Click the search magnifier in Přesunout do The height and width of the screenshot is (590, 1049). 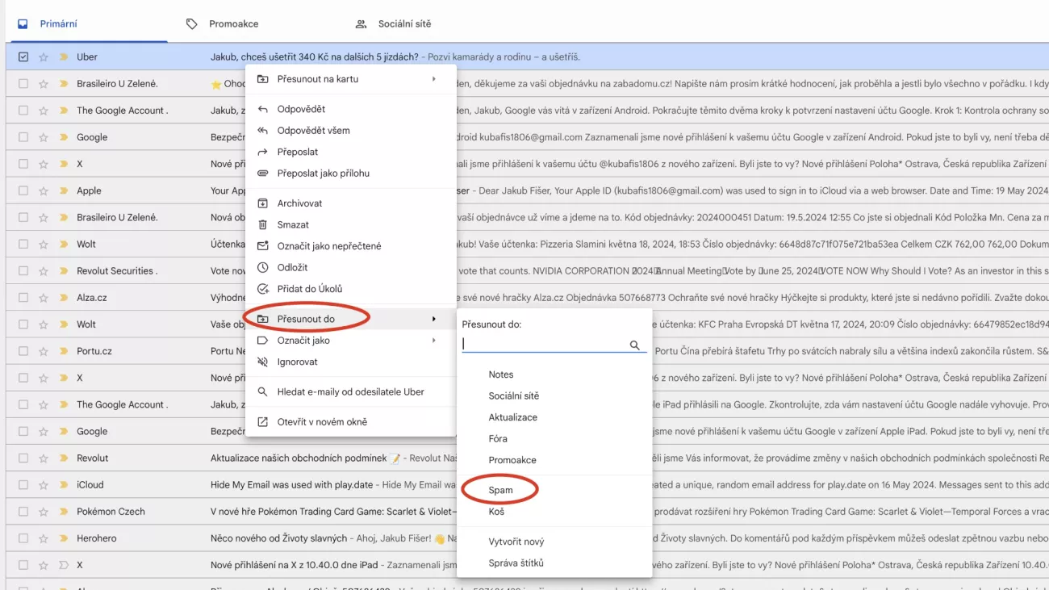[x=635, y=345]
